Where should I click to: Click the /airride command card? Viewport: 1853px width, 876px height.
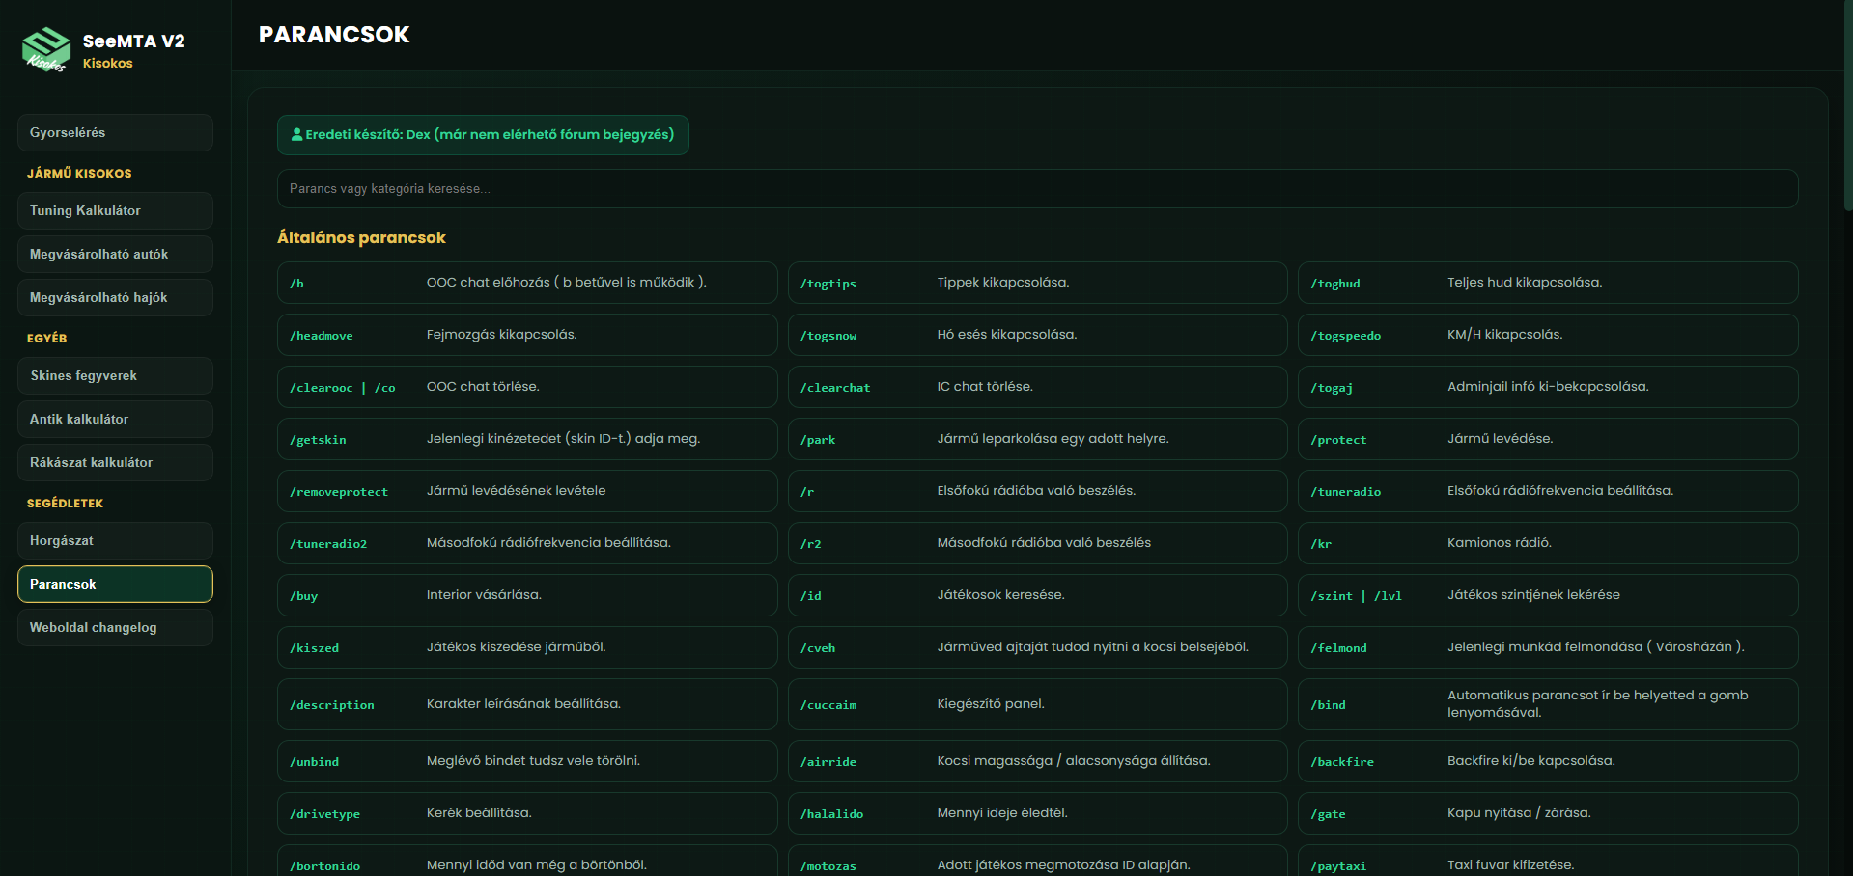(1037, 761)
